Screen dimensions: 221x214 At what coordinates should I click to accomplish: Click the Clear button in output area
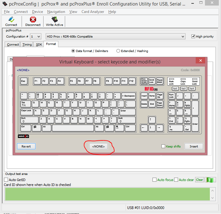[x=199, y=180]
